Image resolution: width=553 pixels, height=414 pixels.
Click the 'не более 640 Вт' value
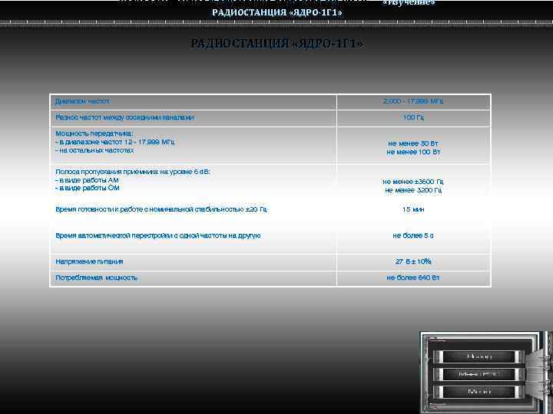413,278
